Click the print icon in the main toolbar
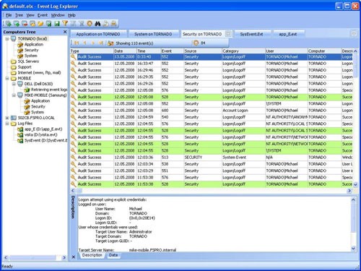The height and width of the screenshot is (271, 361). (113, 23)
